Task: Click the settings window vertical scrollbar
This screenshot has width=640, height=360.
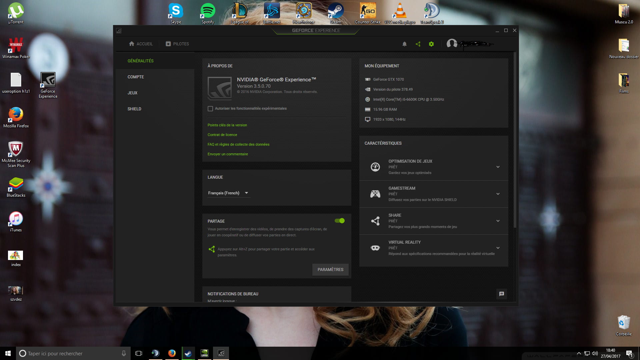Action: coord(515,140)
